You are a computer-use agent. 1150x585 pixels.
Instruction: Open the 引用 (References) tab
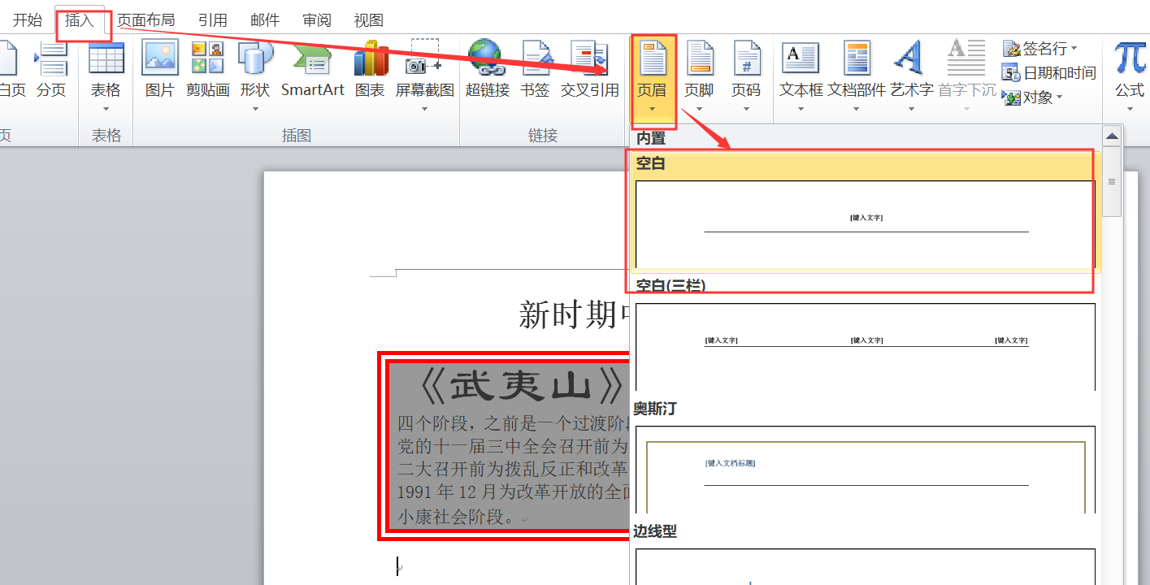click(212, 20)
